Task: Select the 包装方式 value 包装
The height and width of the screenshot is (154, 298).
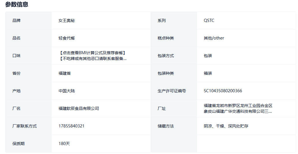Action: [208, 56]
